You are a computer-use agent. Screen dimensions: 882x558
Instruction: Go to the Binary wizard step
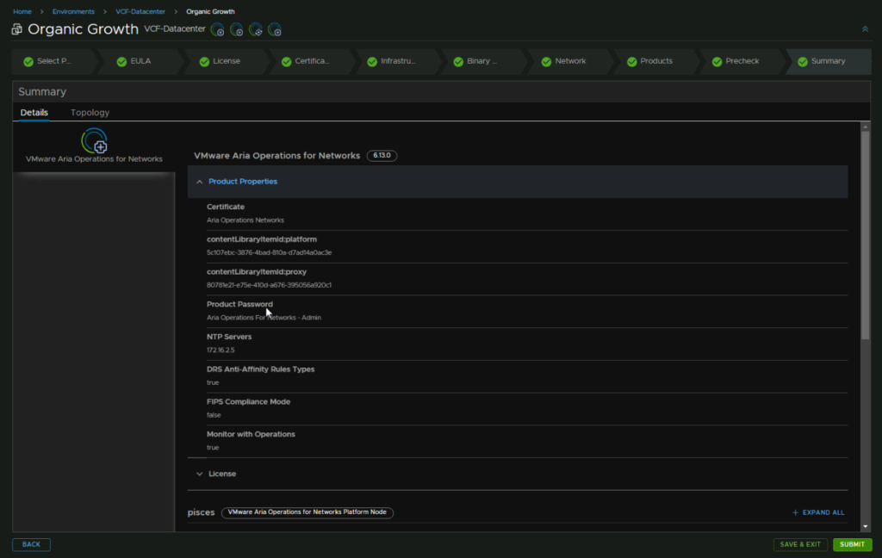coord(481,61)
